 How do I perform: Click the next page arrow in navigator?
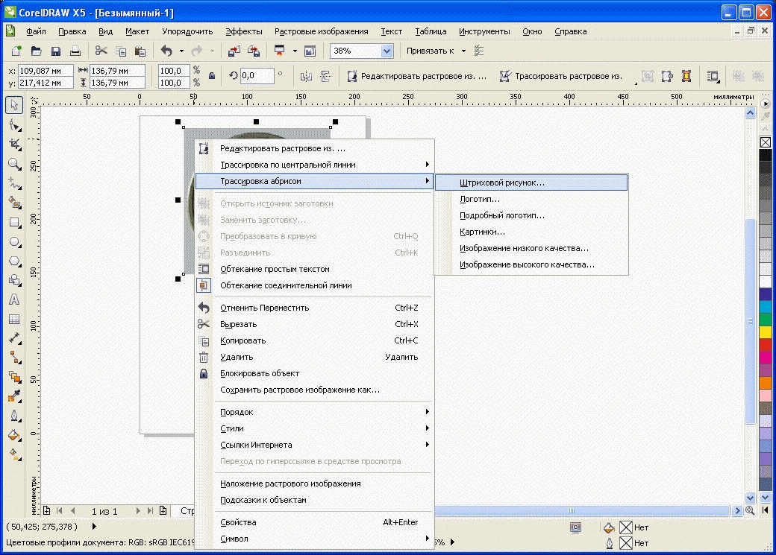(138, 510)
